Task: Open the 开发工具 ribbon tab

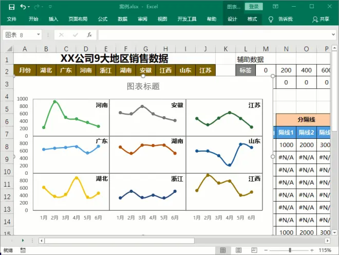Action: coord(187,19)
